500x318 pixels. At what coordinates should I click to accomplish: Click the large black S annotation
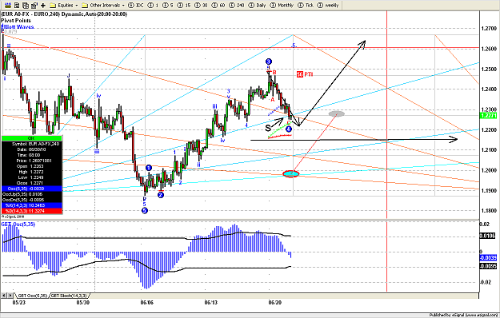point(268,128)
